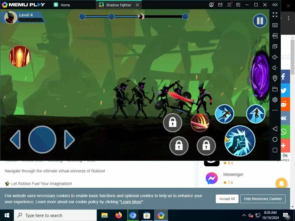This screenshot has height=221, width=295.
Task: Open the MEmu account profile icon
Action: (x=211, y=5)
